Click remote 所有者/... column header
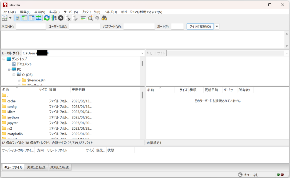The width and height of the screenshot is (290, 178). pos(245,90)
